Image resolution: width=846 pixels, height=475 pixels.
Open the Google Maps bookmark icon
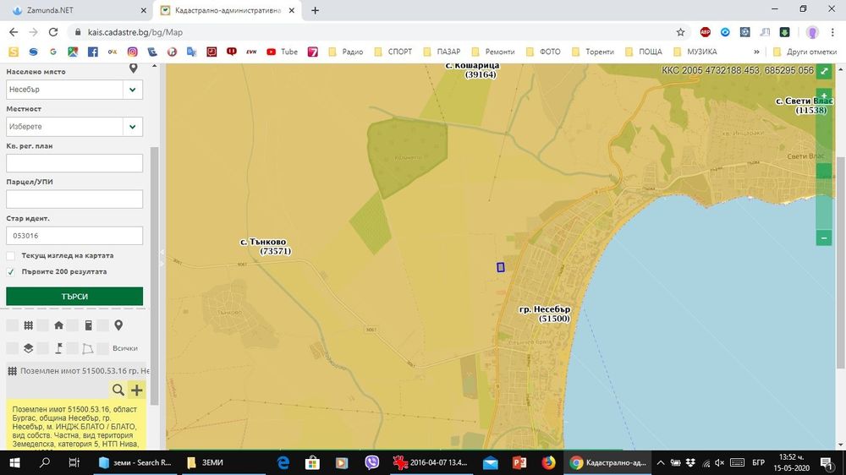[x=73, y=52]
